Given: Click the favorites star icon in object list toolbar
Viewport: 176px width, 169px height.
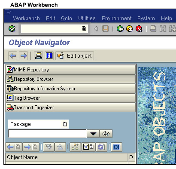Looking at the screenshot, I should point(88,147).
